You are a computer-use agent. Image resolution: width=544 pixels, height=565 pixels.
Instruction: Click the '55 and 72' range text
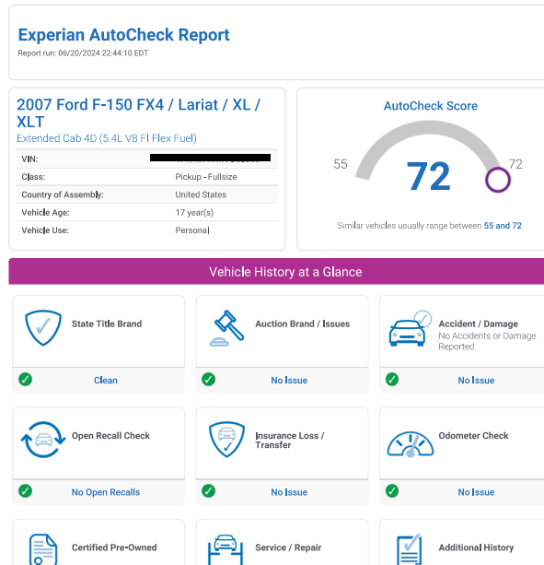503,226
